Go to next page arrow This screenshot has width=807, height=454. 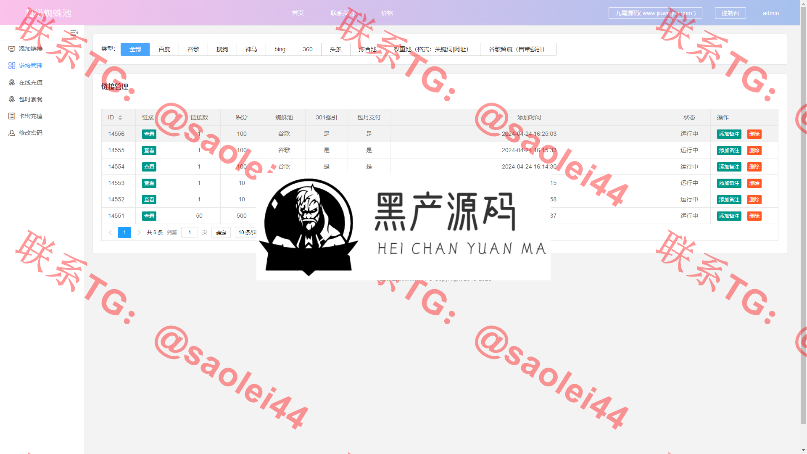[139, 232]
